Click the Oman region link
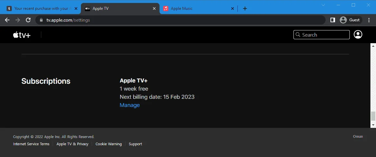376x157 pixels. point(358,136)
